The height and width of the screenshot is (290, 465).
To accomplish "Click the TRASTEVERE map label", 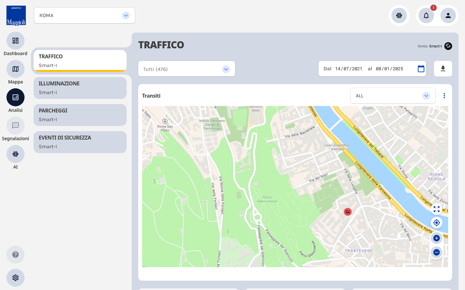I will pyautogui.click(x=359, y=251).
